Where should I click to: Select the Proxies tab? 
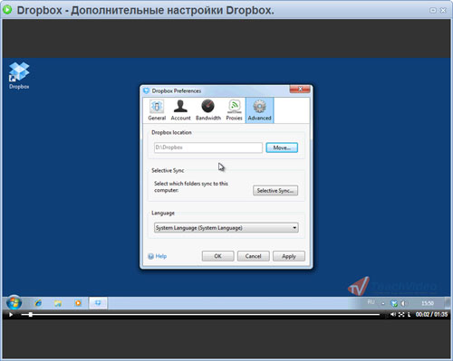pyautogui.click(x=234, y=110)
